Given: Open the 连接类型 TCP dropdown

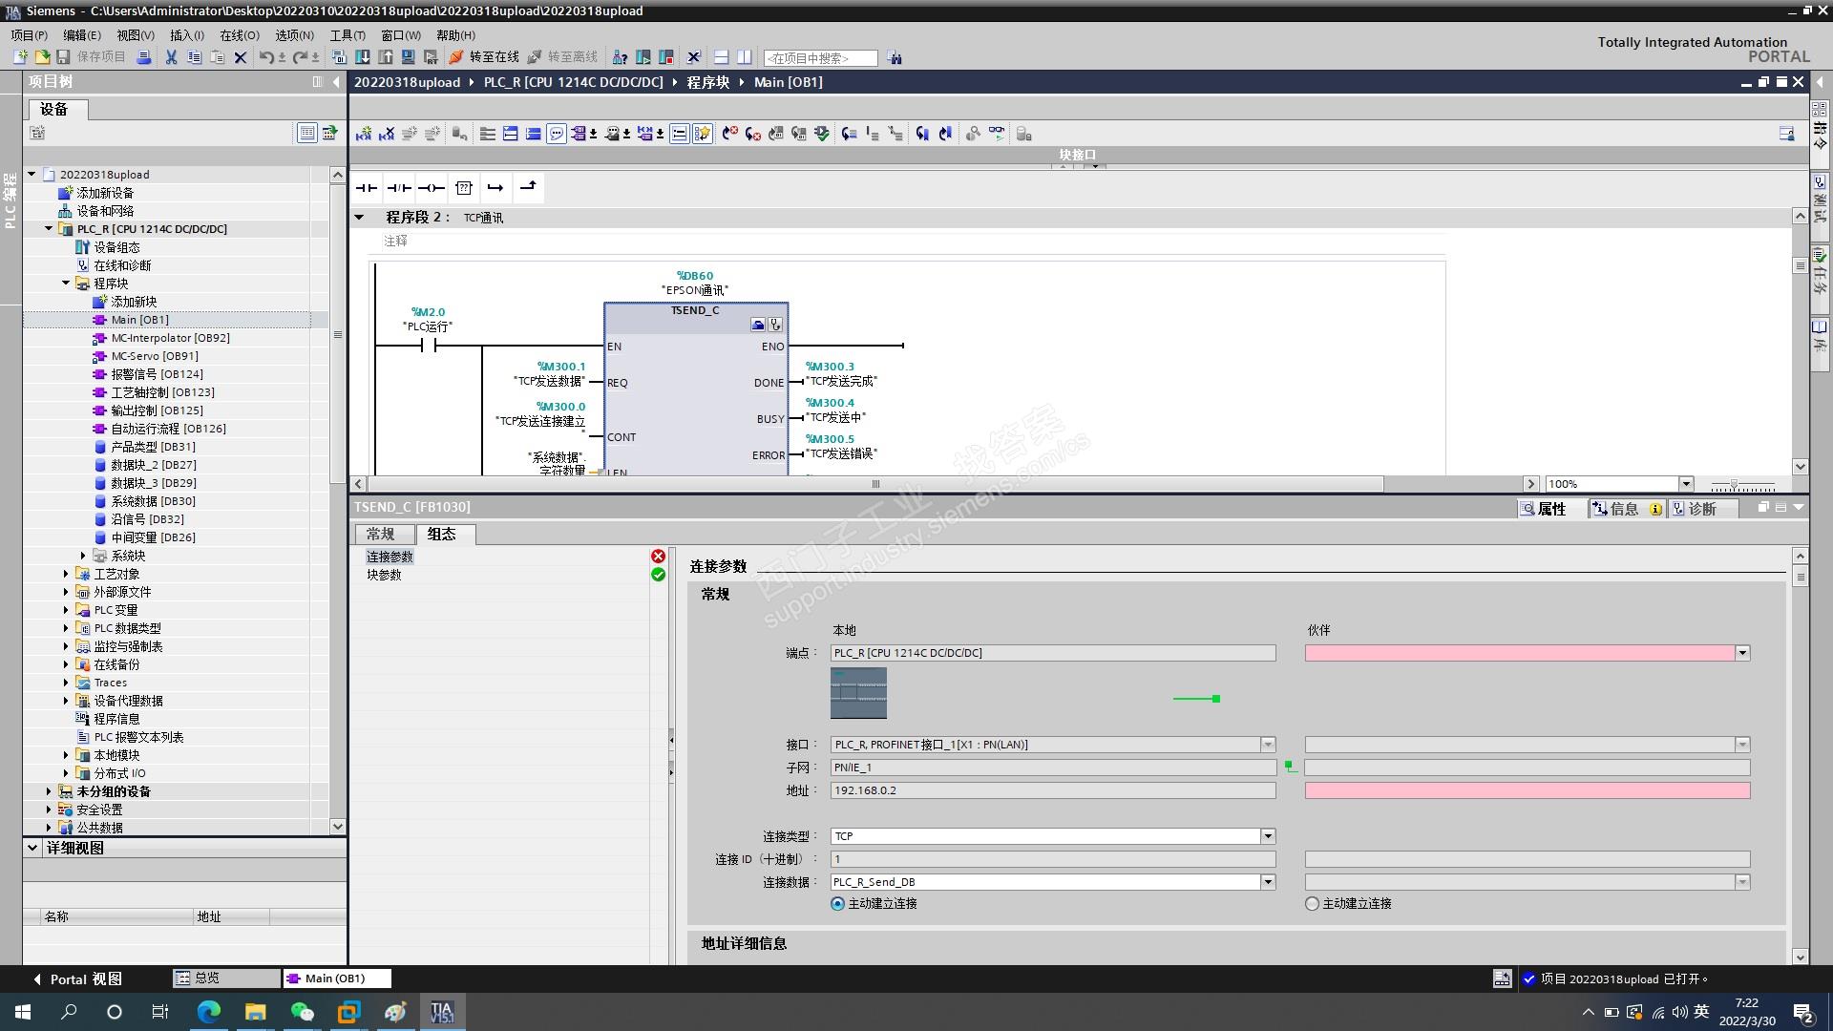Looking at the screenshot, I should [1268, 836].
